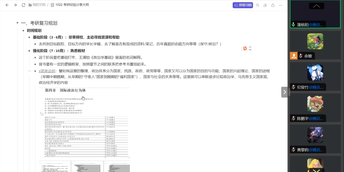Open the outline search icon in toolbar
The height and width of the screenshot is (172, 344).
click(x=257, y=5)
